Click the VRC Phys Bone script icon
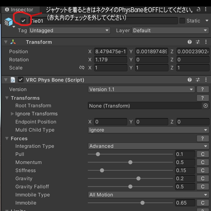The height and width of the screenshot is (211, 211). click(x=13, y=80)
